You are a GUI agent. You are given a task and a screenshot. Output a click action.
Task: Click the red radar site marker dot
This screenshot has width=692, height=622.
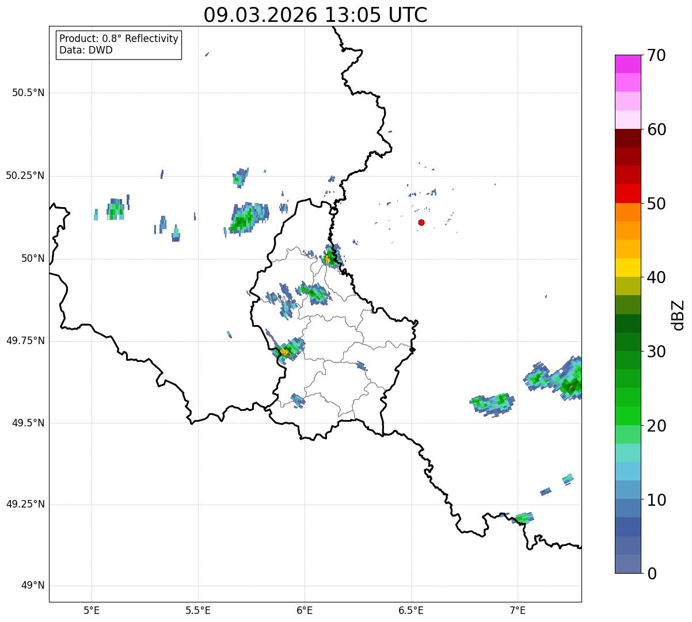point(421,222)
